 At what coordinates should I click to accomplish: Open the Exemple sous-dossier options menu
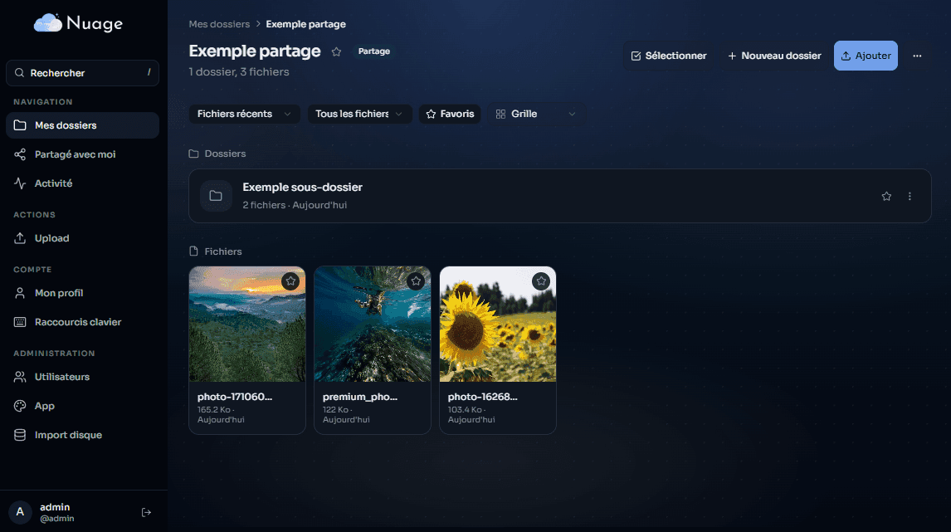tap(910, 197)
